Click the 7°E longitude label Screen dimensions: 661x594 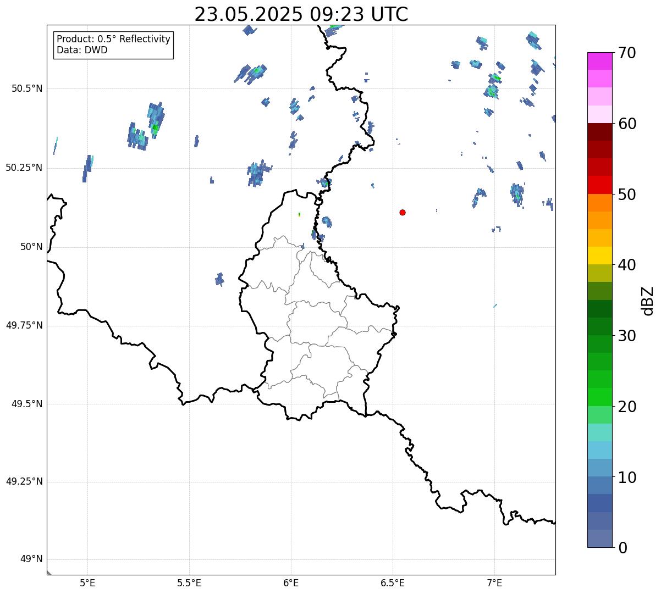click(x=494, y=582)
